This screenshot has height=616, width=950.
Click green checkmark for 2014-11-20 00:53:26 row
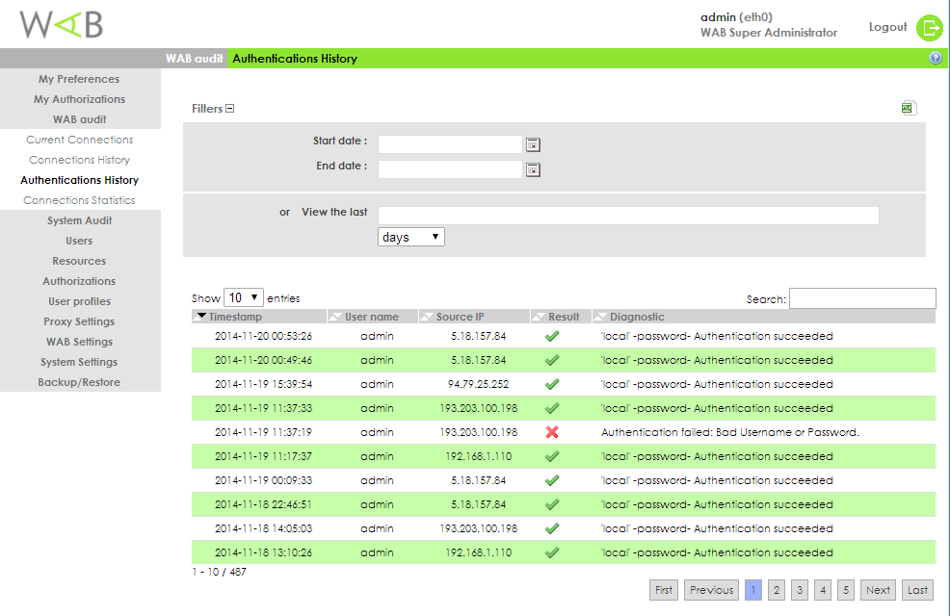(552, 336)
